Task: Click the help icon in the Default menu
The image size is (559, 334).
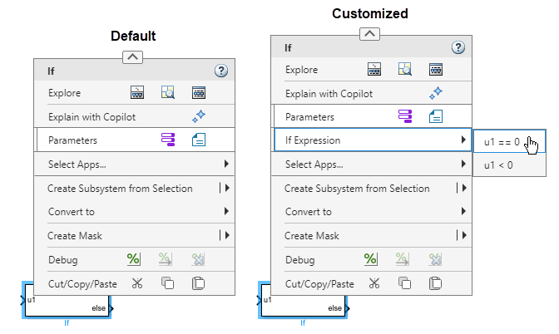Action: point(220,71)
